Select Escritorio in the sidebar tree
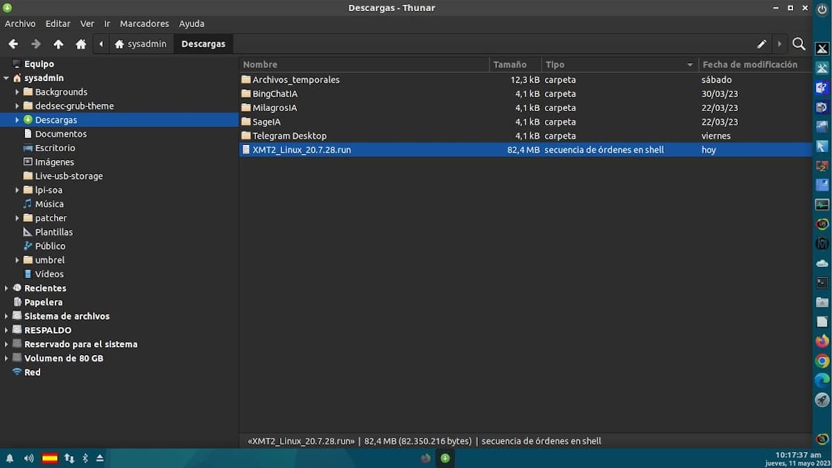Image resolution: width=832 pixels, height=468 pixels. click(55, 148)
